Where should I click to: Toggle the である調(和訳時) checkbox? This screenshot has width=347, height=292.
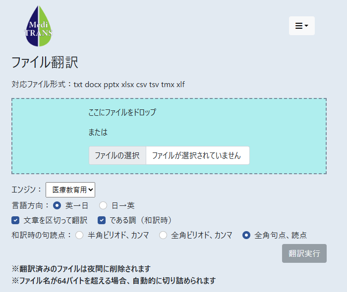[102, 220]
